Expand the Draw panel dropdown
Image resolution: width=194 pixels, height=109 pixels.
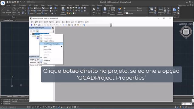click(14, 17)
